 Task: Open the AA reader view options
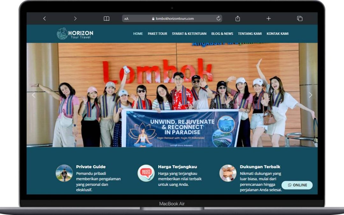(x=126, y=19)
